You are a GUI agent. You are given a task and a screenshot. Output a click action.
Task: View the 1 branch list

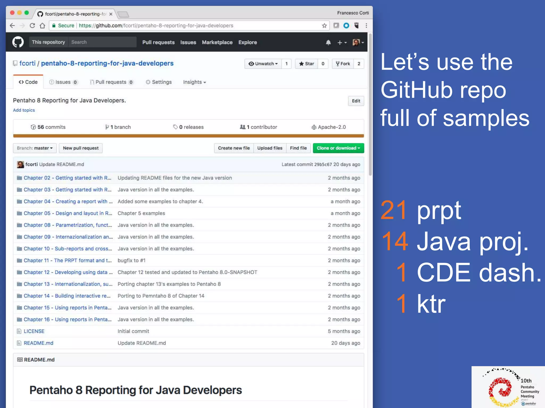[x=118, y=127]
